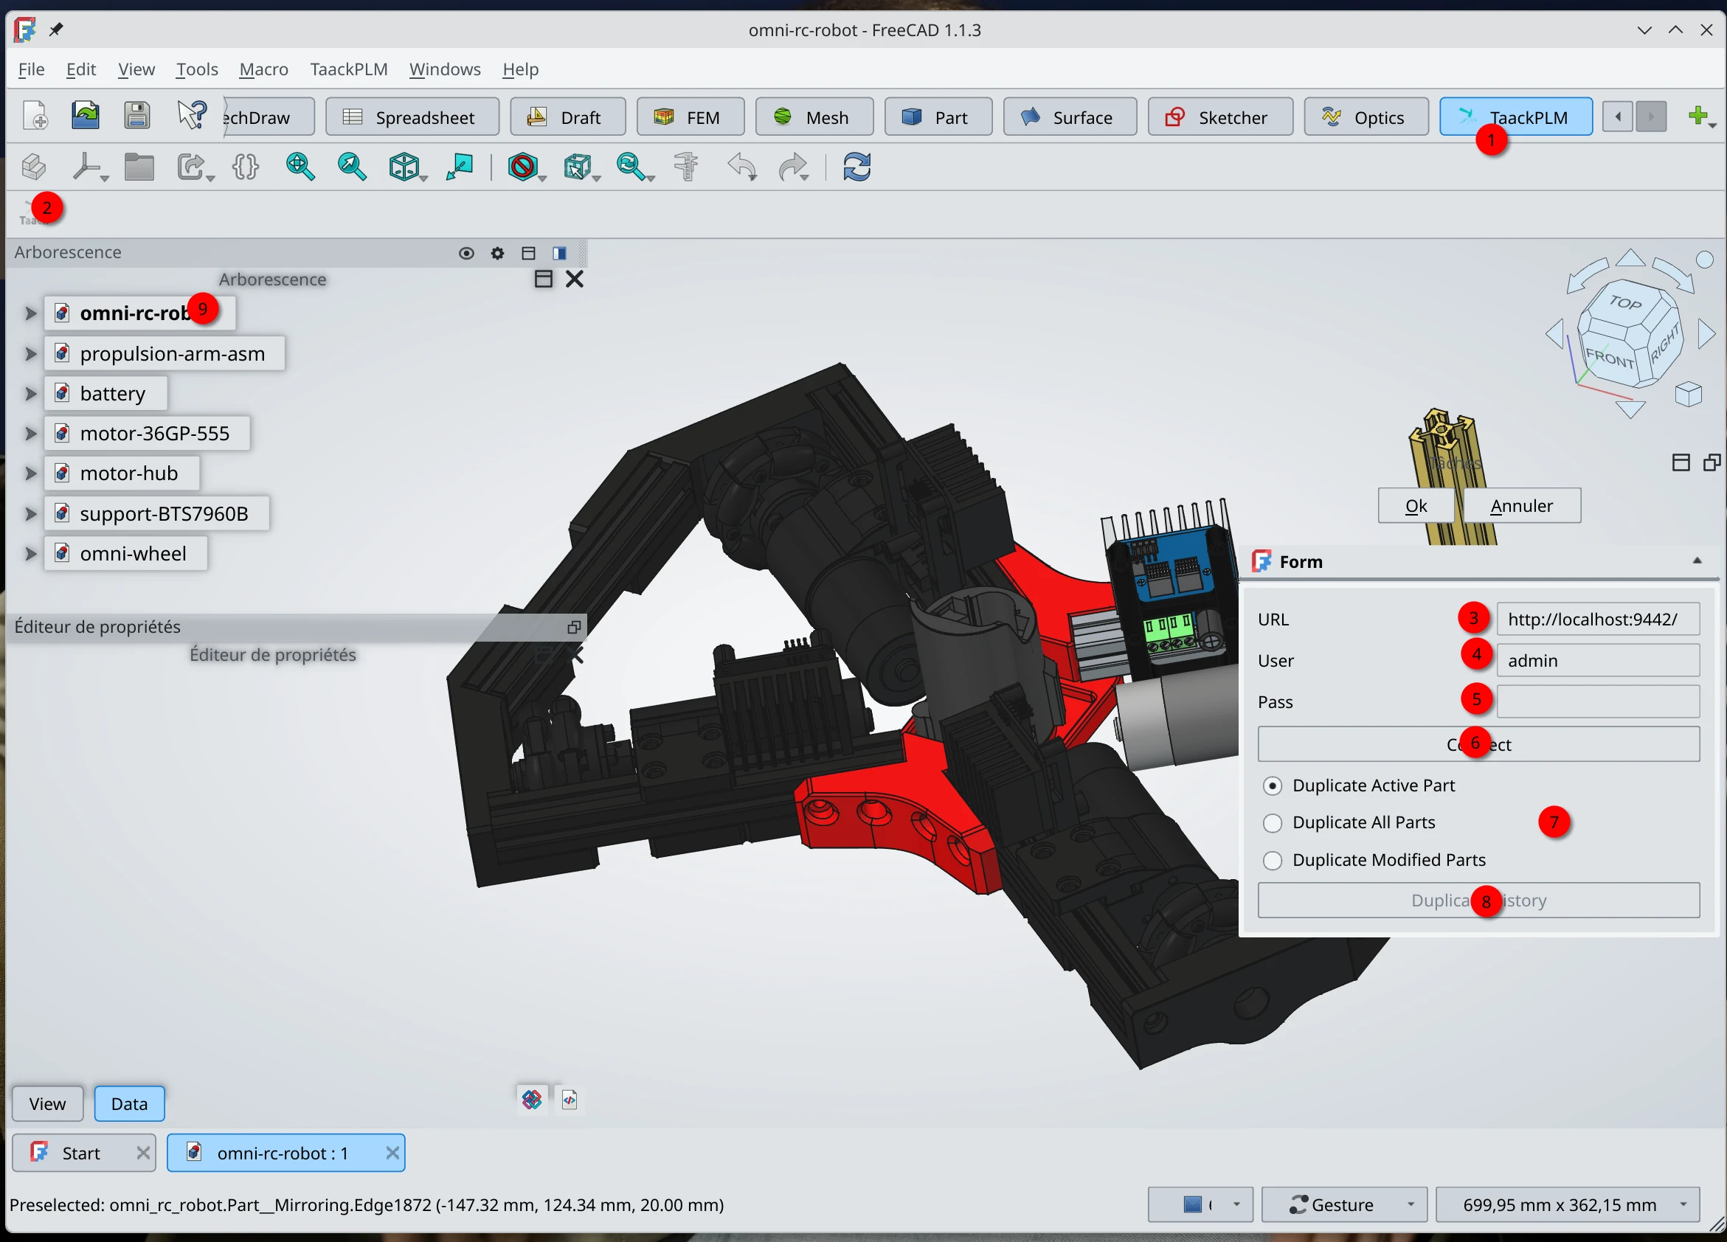Image resolution: width=1727 pixels, height=1242 pixels.
Task: Click the User input field
Action: coord(1598,660)
